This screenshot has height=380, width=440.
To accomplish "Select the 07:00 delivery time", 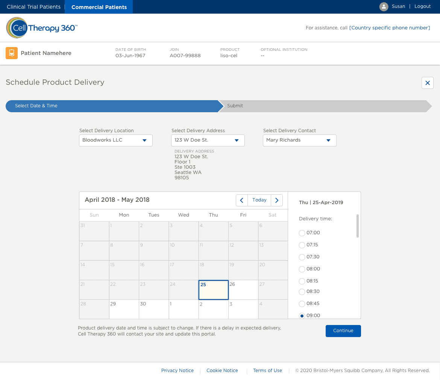I will pyautogui.click(x=302, y=233).
